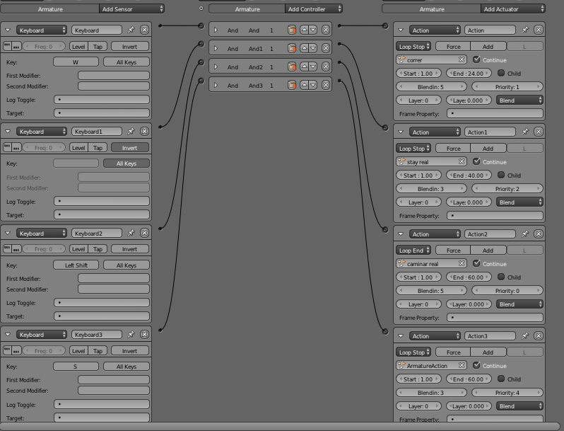Image resolution: width=564 pixels, height=431 pixels.
Task: Adjust Priority: 2 field on Action1
Action: click(x=507, y=189)
